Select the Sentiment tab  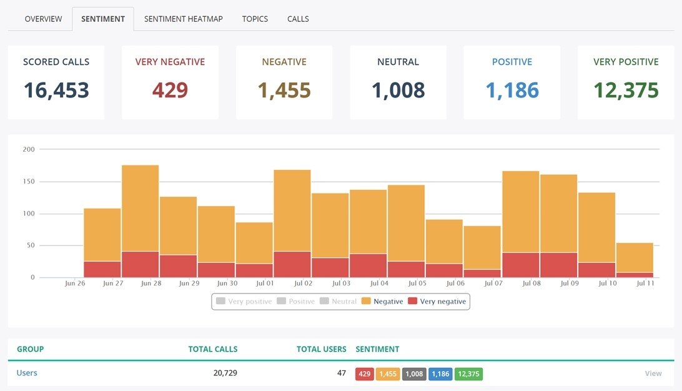point(103,19)
